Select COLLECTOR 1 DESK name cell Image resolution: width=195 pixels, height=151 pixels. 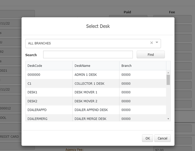click(x=96, y=83)
